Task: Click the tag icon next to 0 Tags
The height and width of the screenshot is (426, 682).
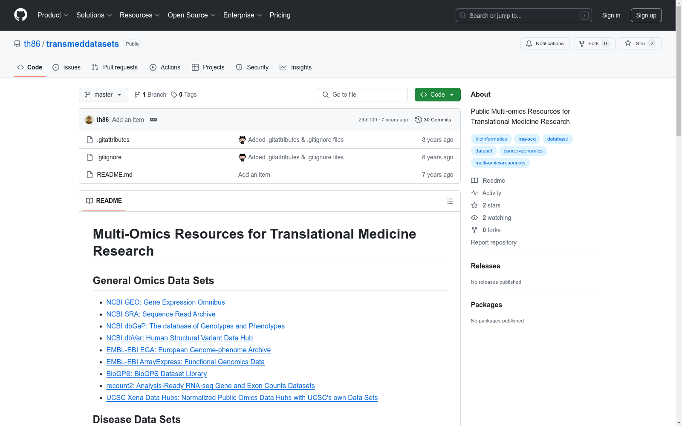Action: click(x=174, y=95)
